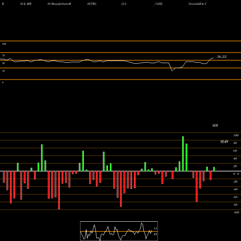
Task: Click the 60 label on the MR axis
Action: point(235,151)
